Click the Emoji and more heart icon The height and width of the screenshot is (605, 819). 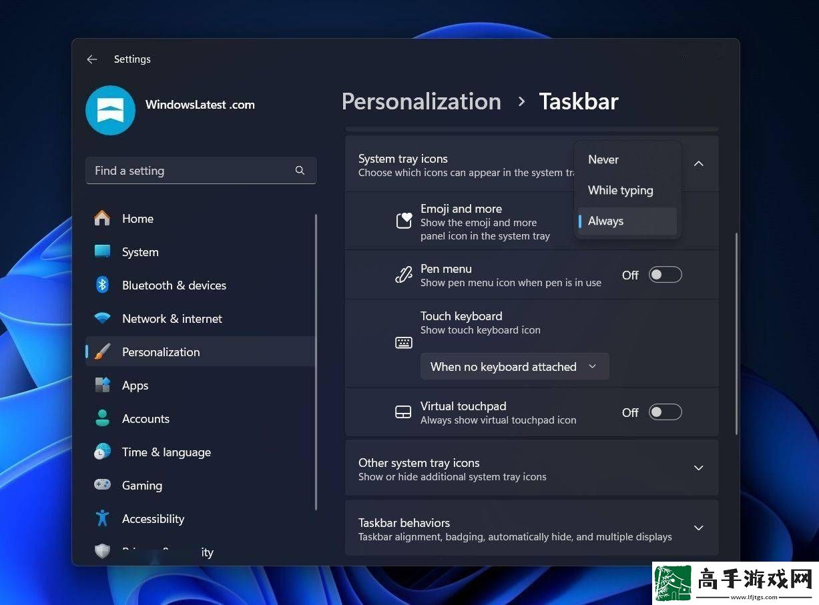pos(404,221)
